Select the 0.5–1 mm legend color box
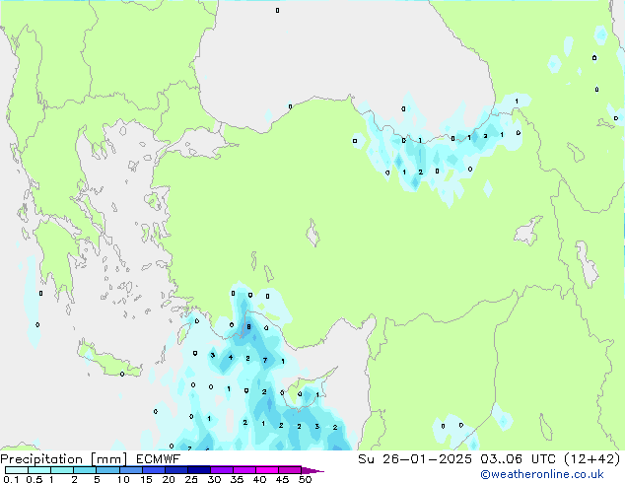The image size is (625, 483). click(39, 470)
